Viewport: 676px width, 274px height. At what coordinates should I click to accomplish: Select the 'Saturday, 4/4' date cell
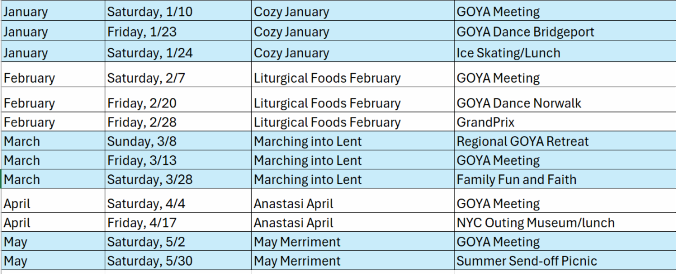(146, 203)
